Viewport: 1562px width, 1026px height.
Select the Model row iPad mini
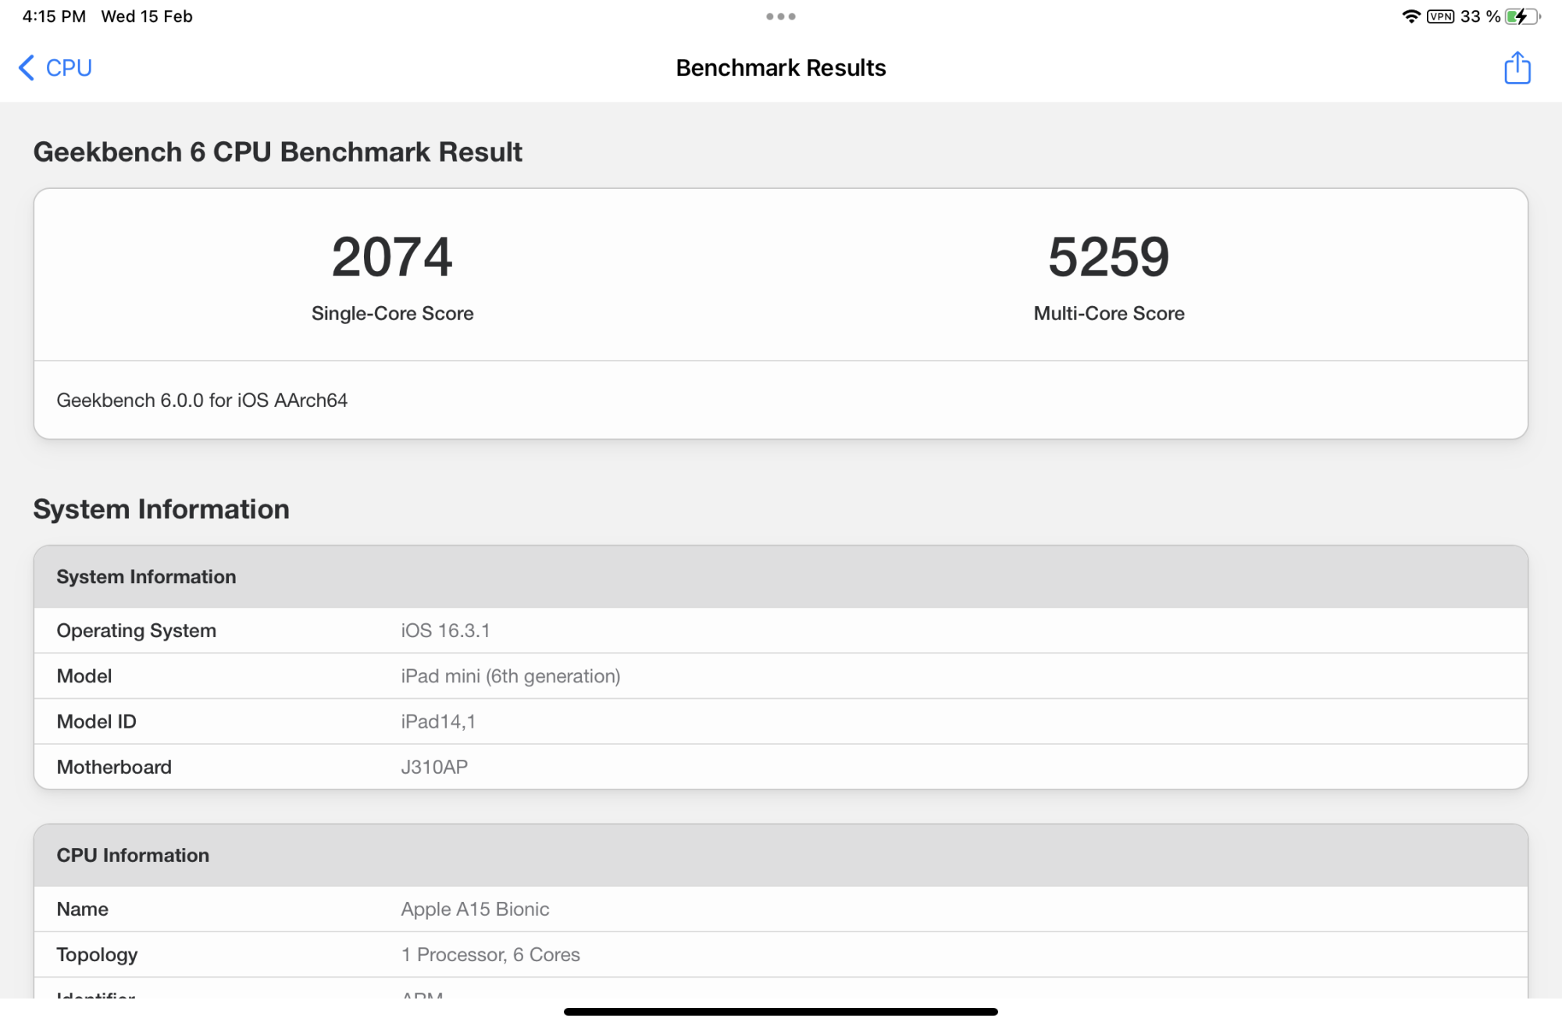click(780, 675)
